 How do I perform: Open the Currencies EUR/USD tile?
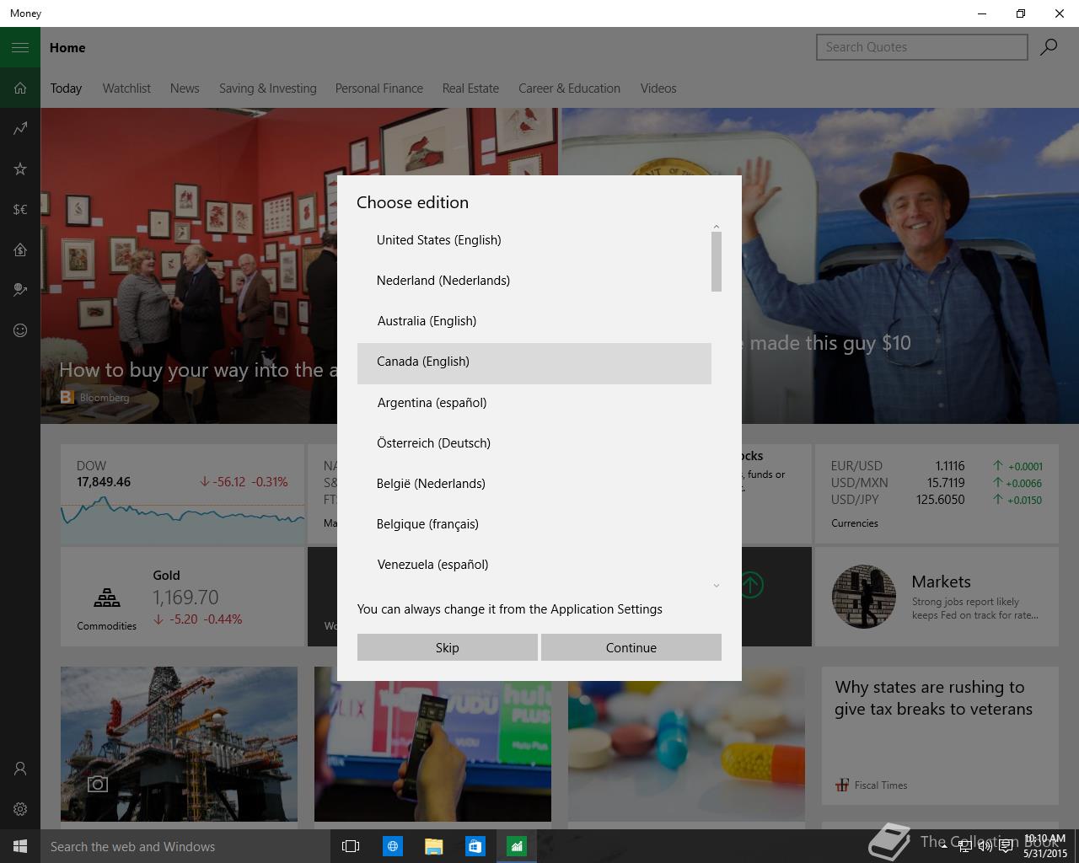[937, 494]
